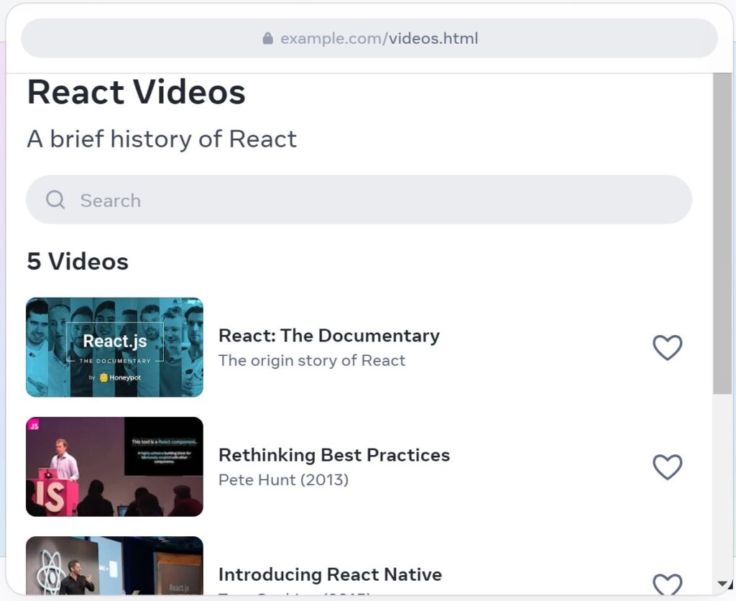Screen dimensions: 736x601
Task: Click the empty scrollbar track below the thumb
Action: pyautogui.click(x=722, y=489)
